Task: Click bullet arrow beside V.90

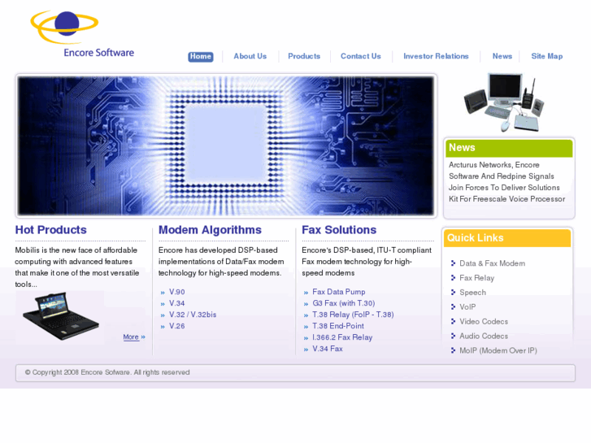Action: pyautogui.click(x=163, y=293)
